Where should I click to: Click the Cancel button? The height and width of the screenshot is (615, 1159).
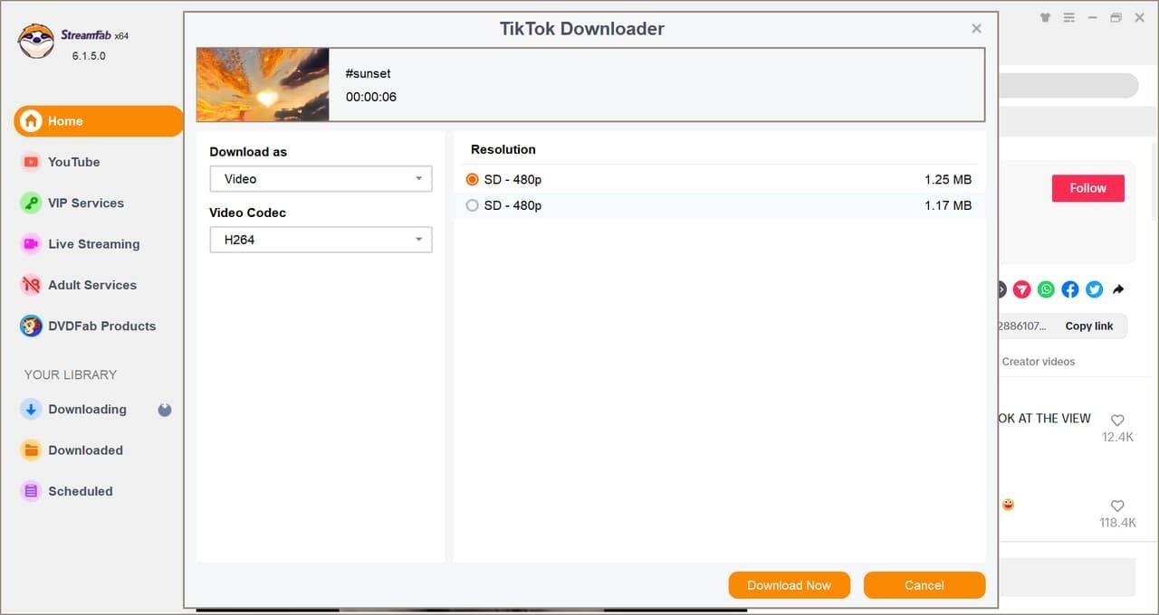tap(924, 585)
